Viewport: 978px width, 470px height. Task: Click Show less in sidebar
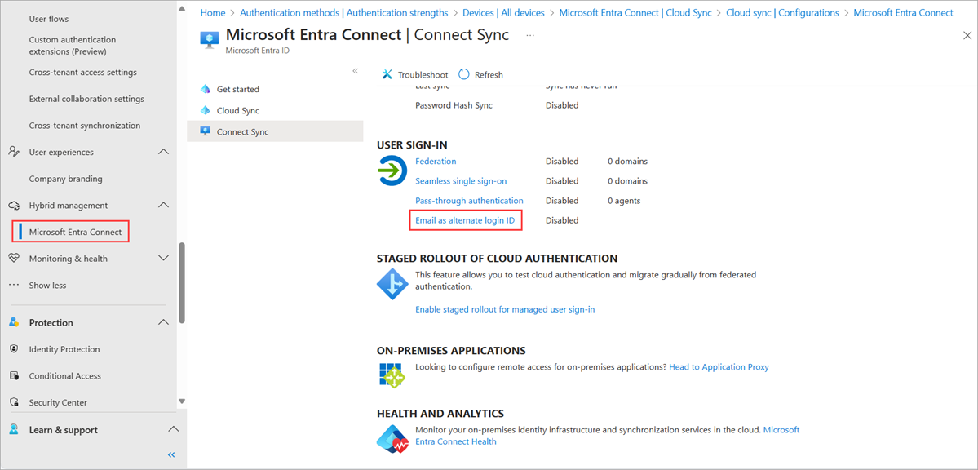[x=47, y=286]
